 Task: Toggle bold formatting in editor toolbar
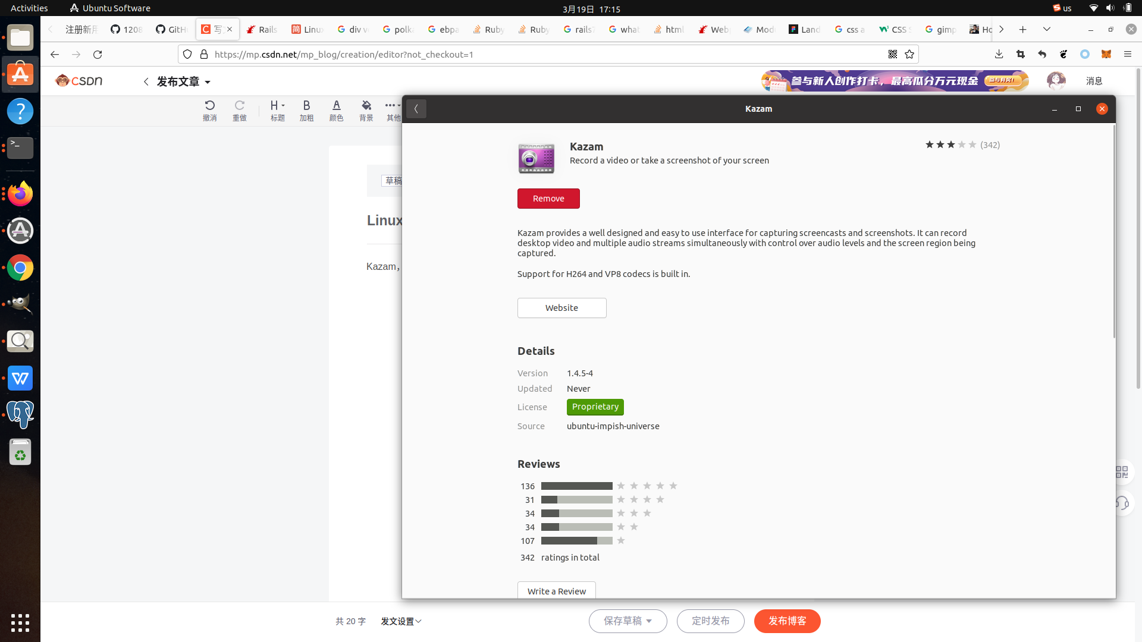point(306,111)
